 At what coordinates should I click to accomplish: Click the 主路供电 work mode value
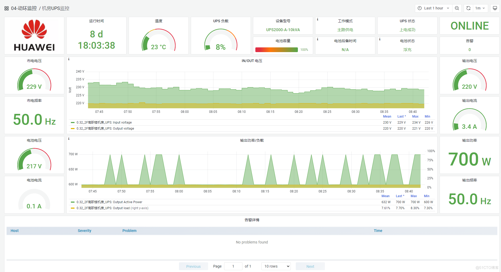click(345, 30)
